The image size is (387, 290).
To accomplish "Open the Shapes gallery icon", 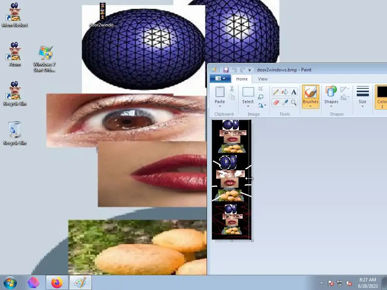I will point(331,91).
